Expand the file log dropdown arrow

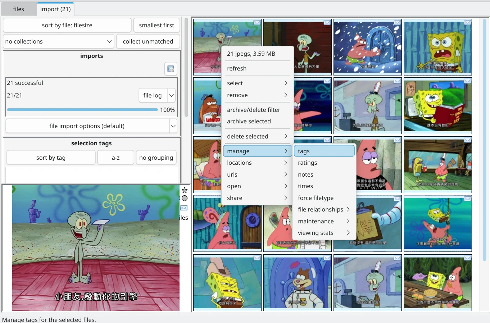click(x=172, y=95)
